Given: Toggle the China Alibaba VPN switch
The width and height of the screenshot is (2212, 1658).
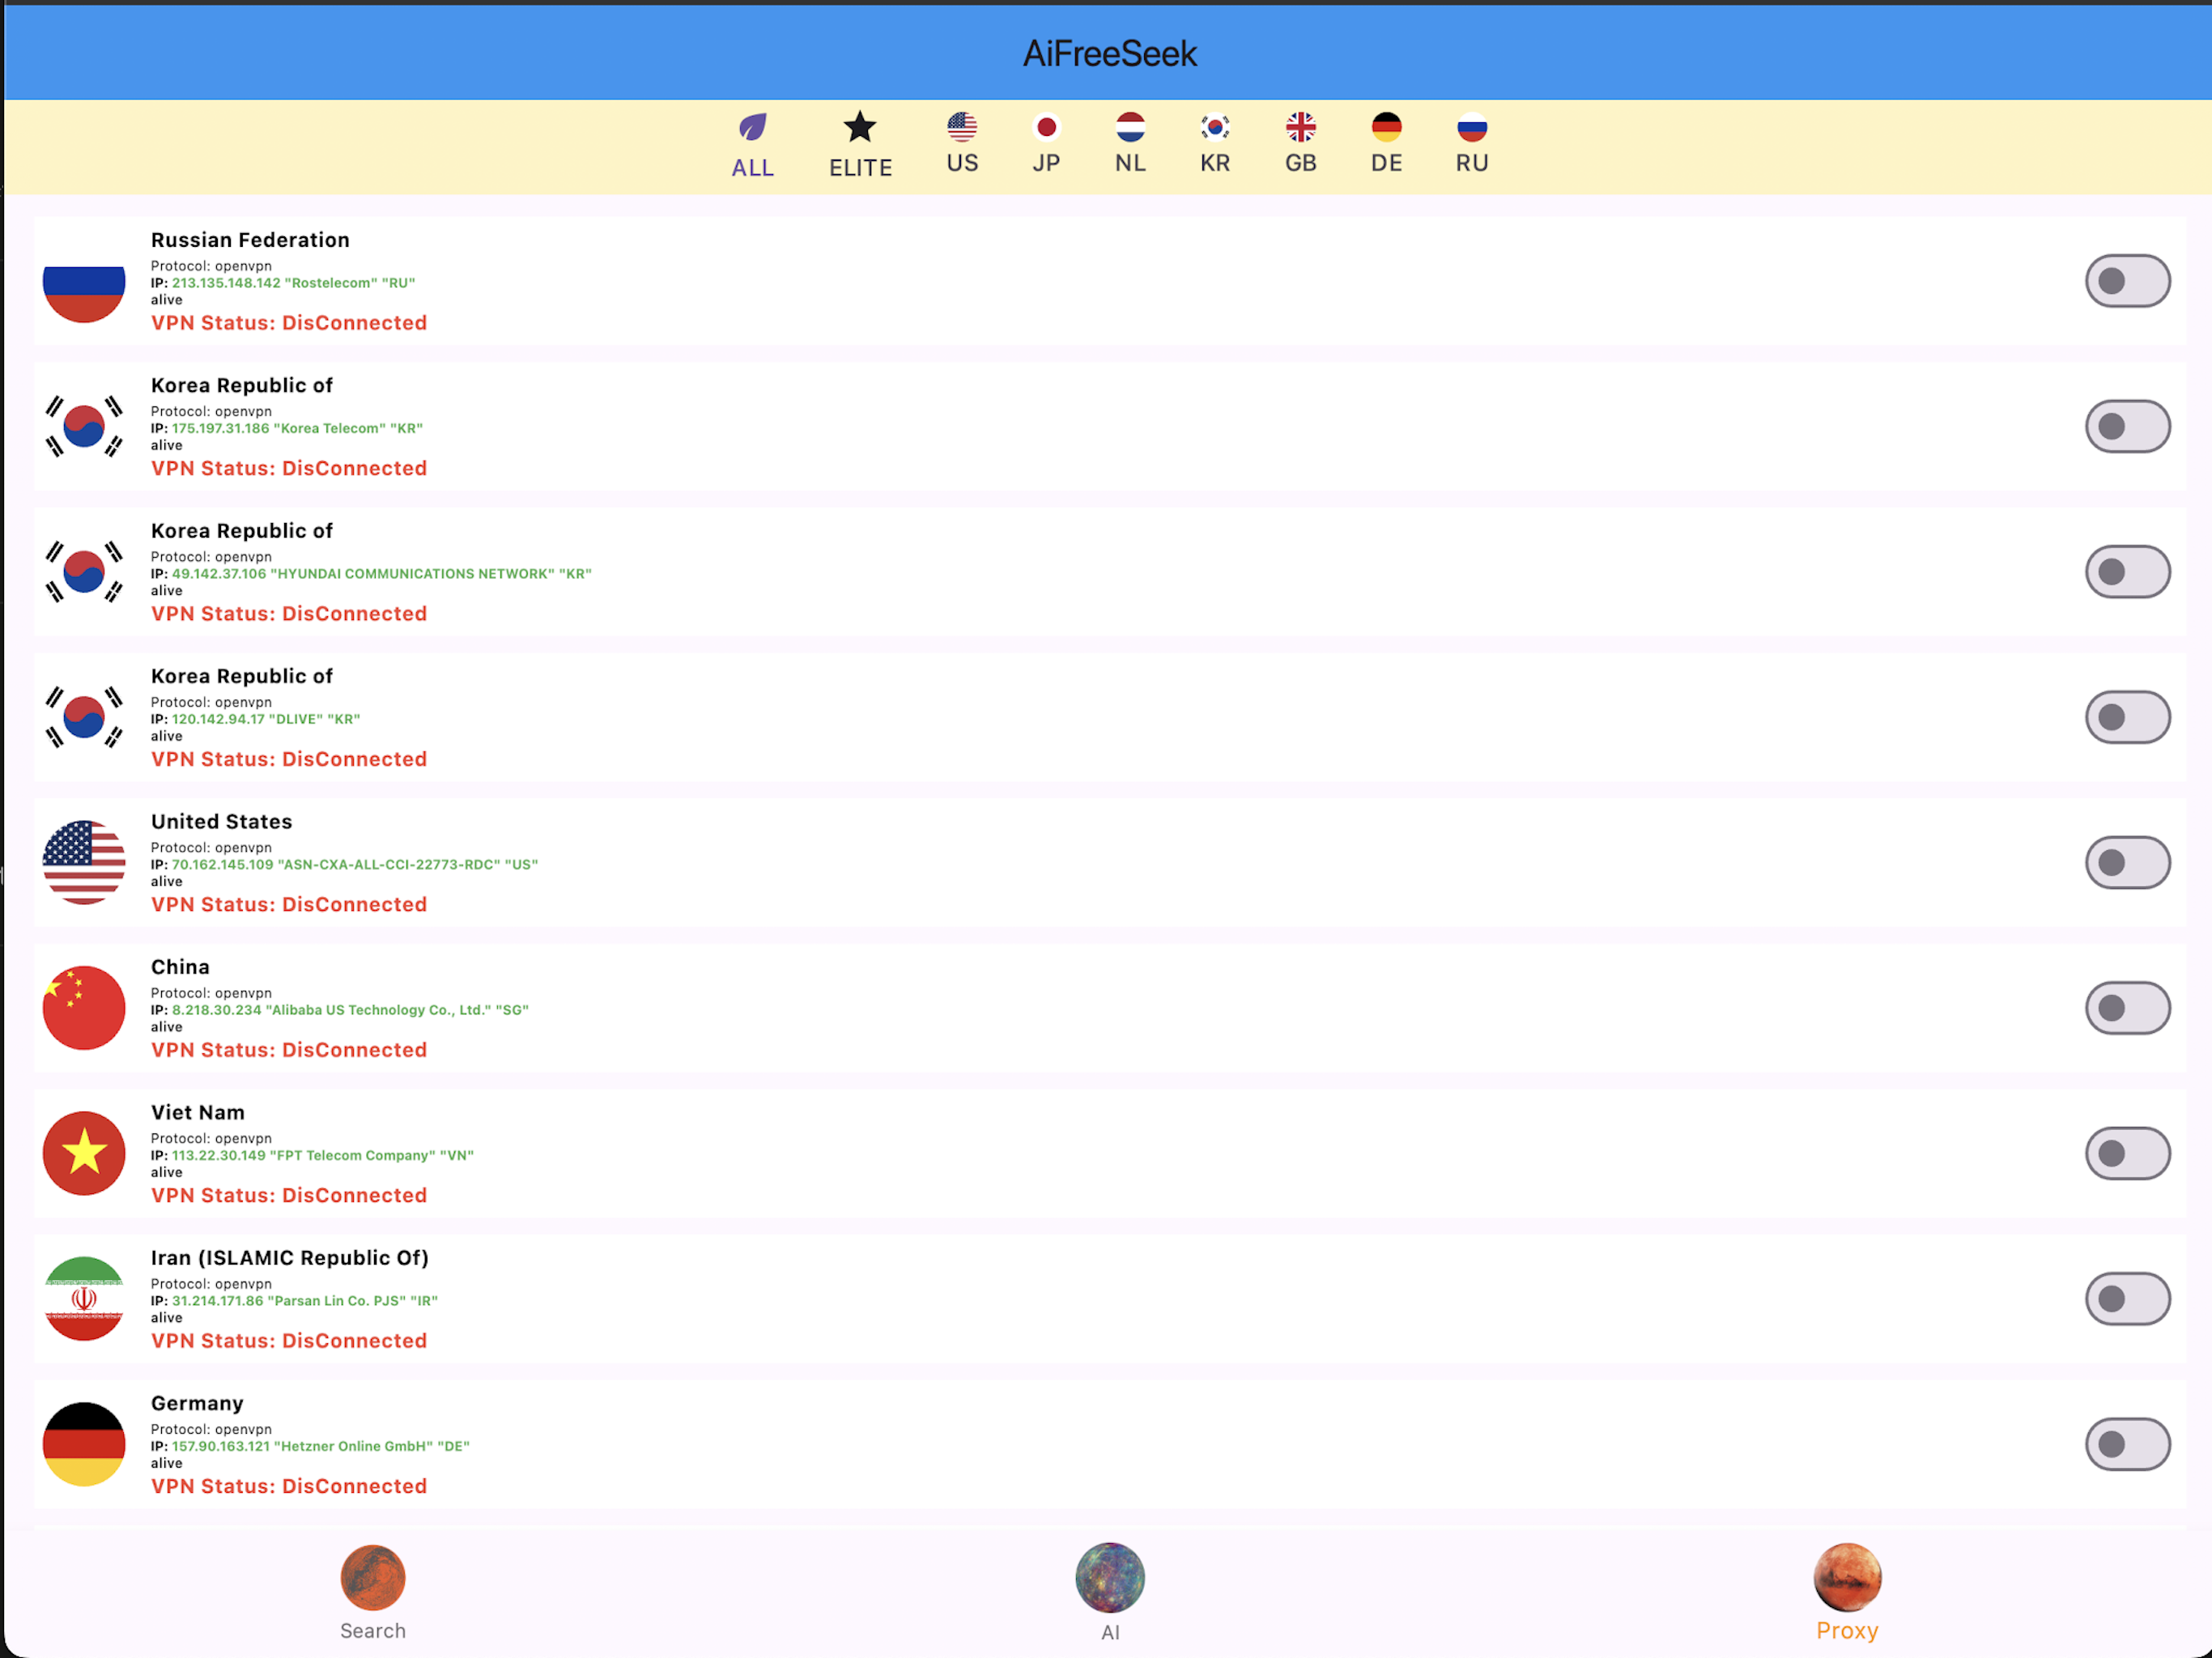Looking at the screenshot, I should 2127,1008.
